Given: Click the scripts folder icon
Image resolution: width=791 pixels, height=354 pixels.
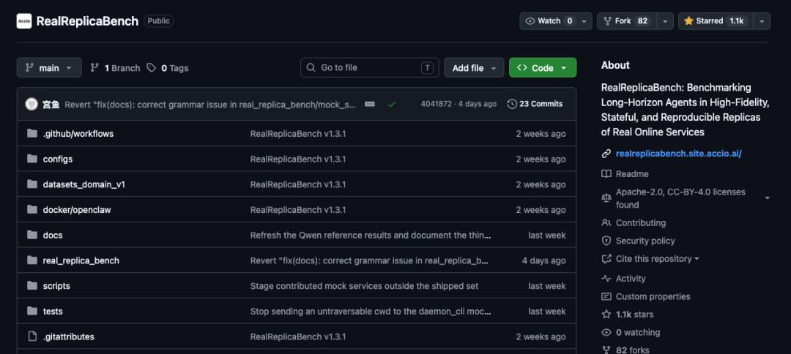Looking at the screenshot, I should coord(32,285).
